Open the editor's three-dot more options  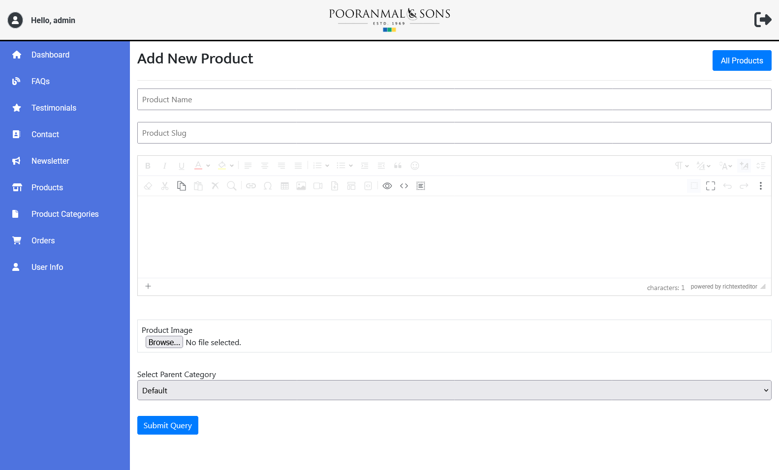click(760, 186)
